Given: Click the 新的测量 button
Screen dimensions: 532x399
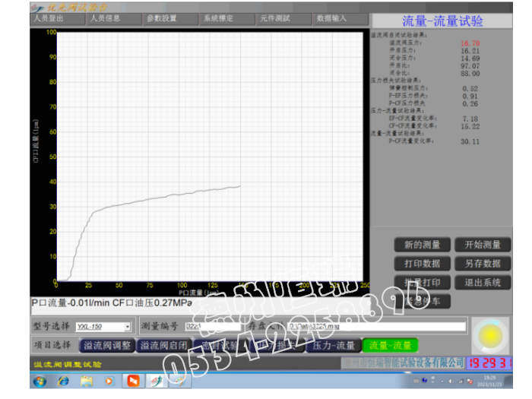Looking at the screenshot, I should (x=423, y=245).
